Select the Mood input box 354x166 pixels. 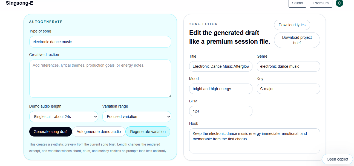coord(221,89)
